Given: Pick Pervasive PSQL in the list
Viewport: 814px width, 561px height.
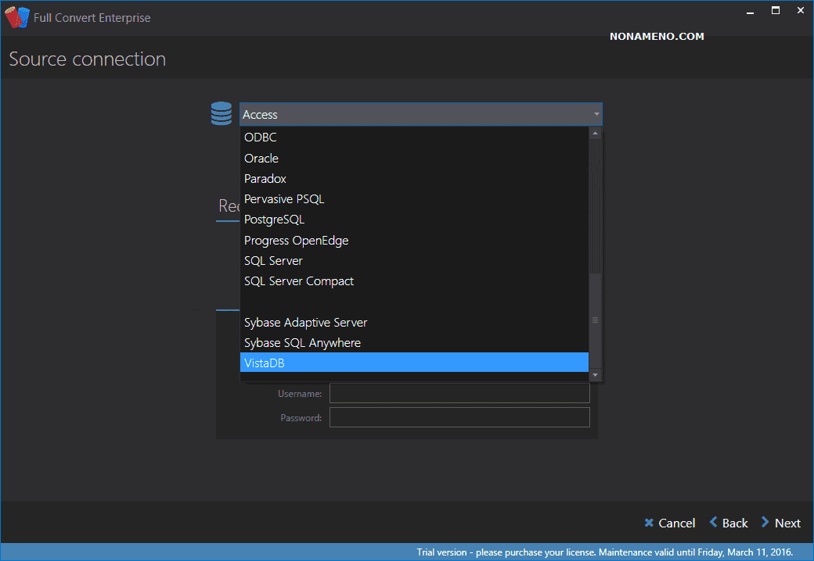Looking at the screenshot, I should (x=284, y=199).
